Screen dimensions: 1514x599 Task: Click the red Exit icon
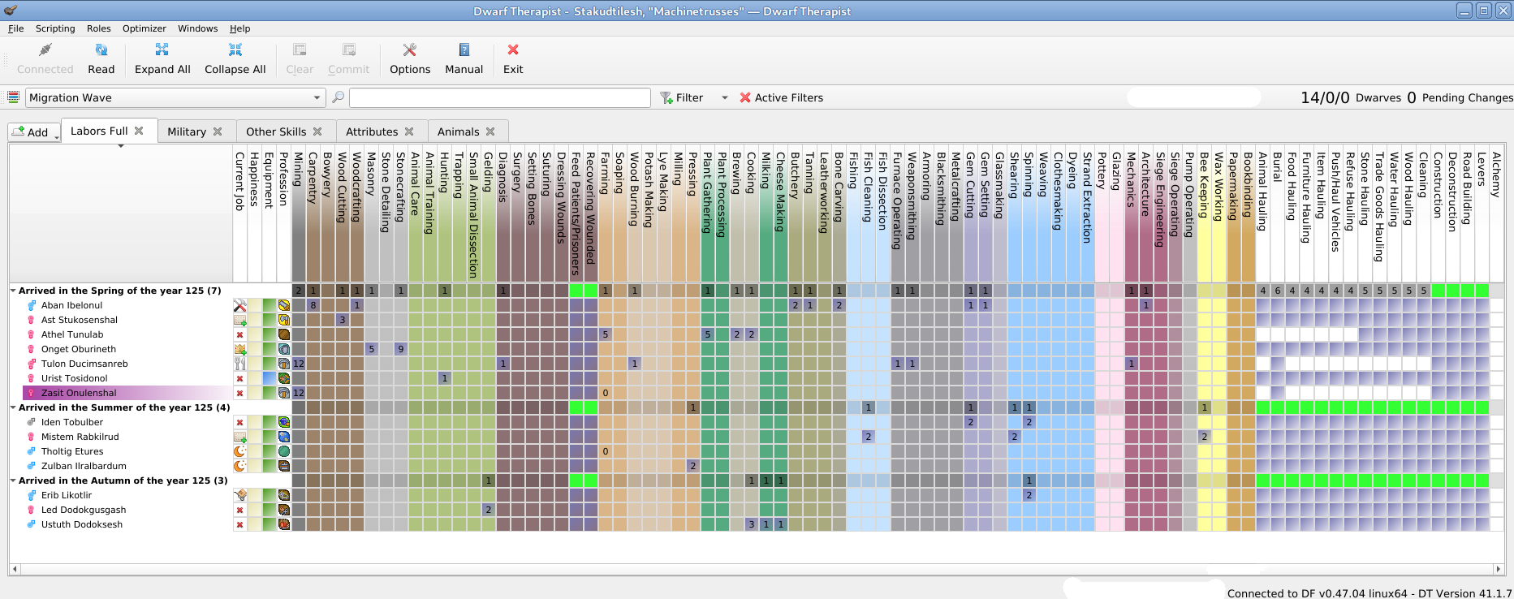513,50
